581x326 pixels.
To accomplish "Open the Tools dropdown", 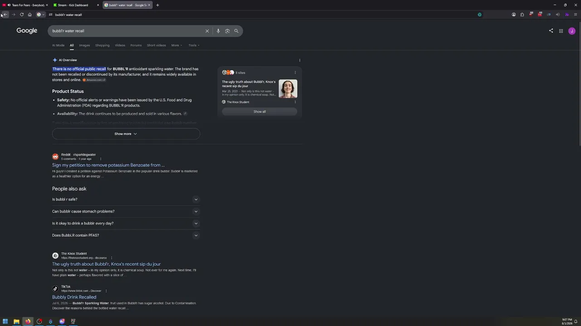I will click(x=194, y=45).
